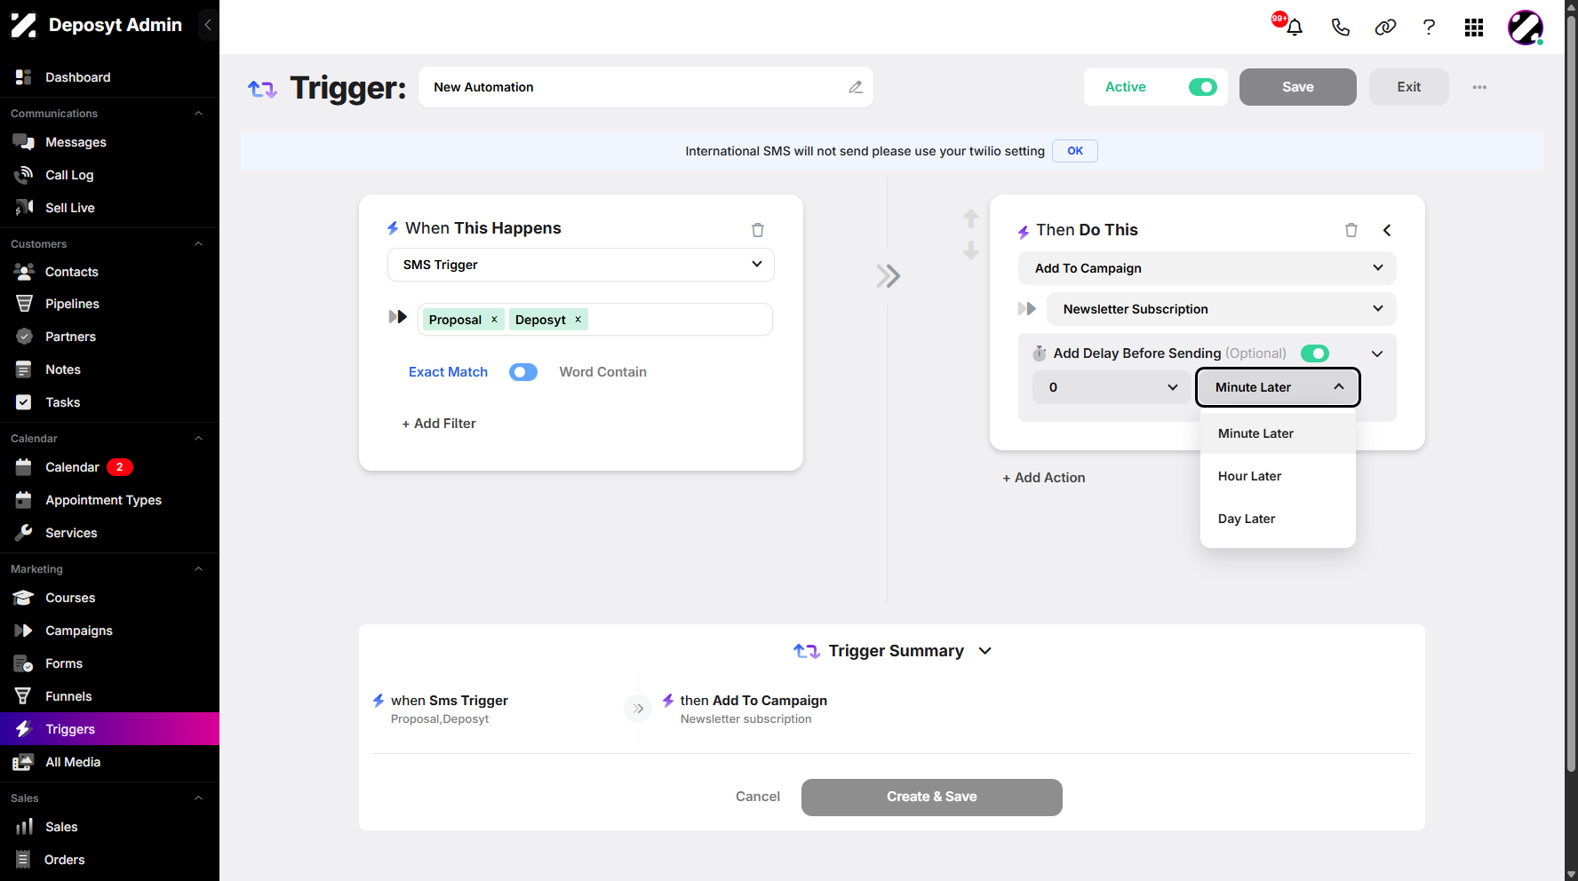Open the user profile avatar
The height and width of the screenshot is (881, 1578).
click(1526, 28)
